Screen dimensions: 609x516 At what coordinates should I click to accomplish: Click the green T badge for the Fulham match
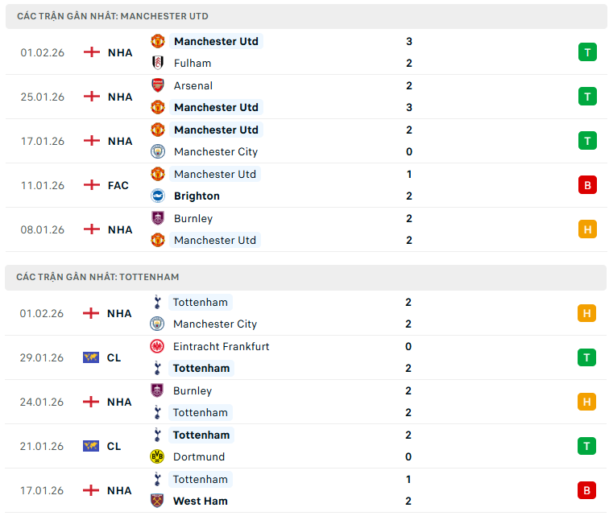(x=587, y=52)
